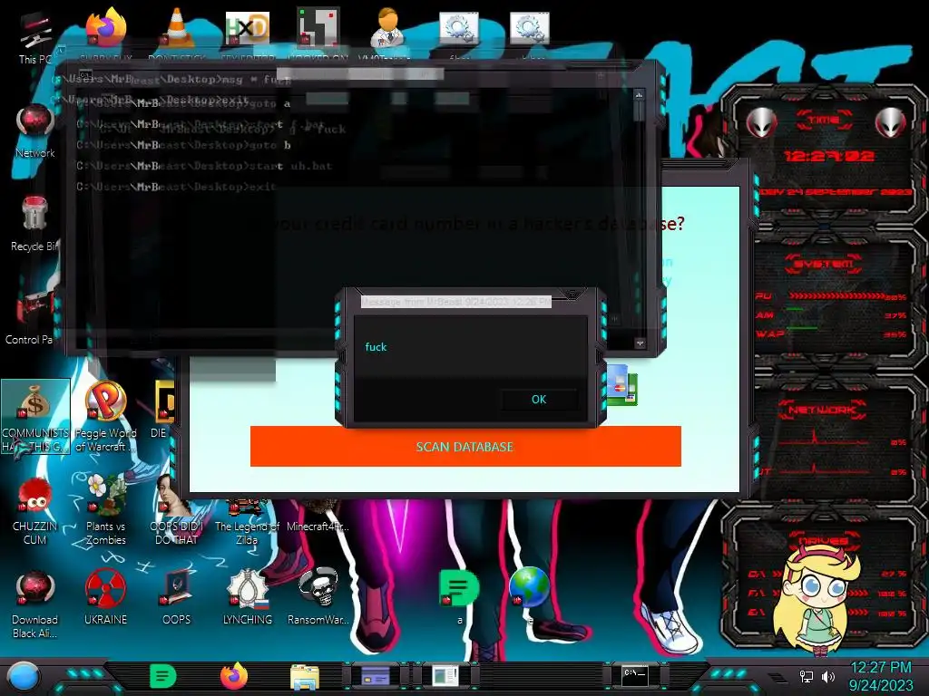Select the UKRAINE radiation icon
This screenshot has height=696, width=929.
tap(105, 598)
